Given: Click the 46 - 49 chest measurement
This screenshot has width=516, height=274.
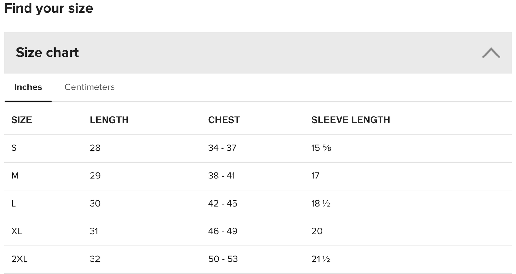Looking at the screenshot, I should (223, 231).
